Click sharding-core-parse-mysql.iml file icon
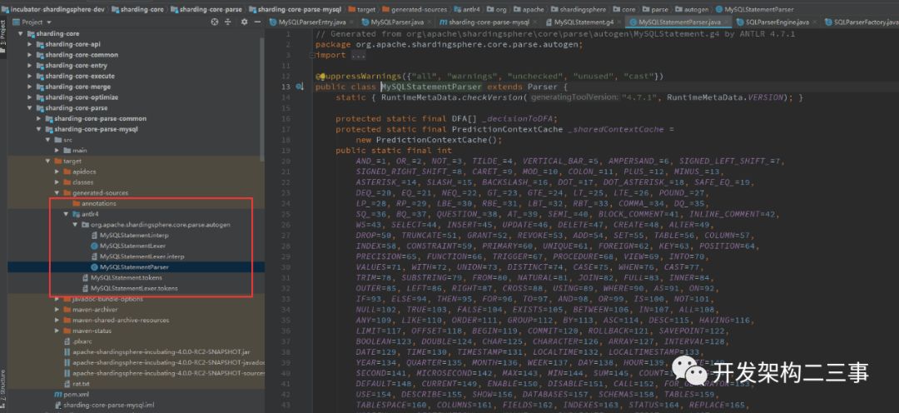The width and height of the screenshot is (899, 413). (x=58, y=405)
